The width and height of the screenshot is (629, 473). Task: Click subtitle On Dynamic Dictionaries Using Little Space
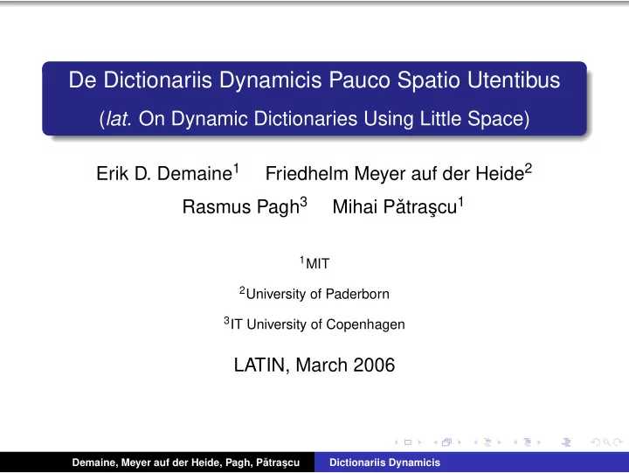tap(314, 119)
